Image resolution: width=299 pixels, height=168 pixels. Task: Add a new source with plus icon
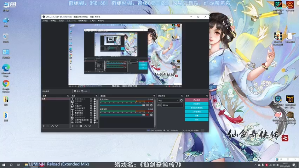point(73,126)
